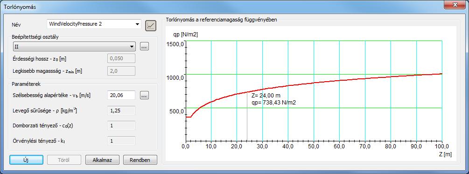Open ellipsis button next to wind speed field

pos(144,95)
